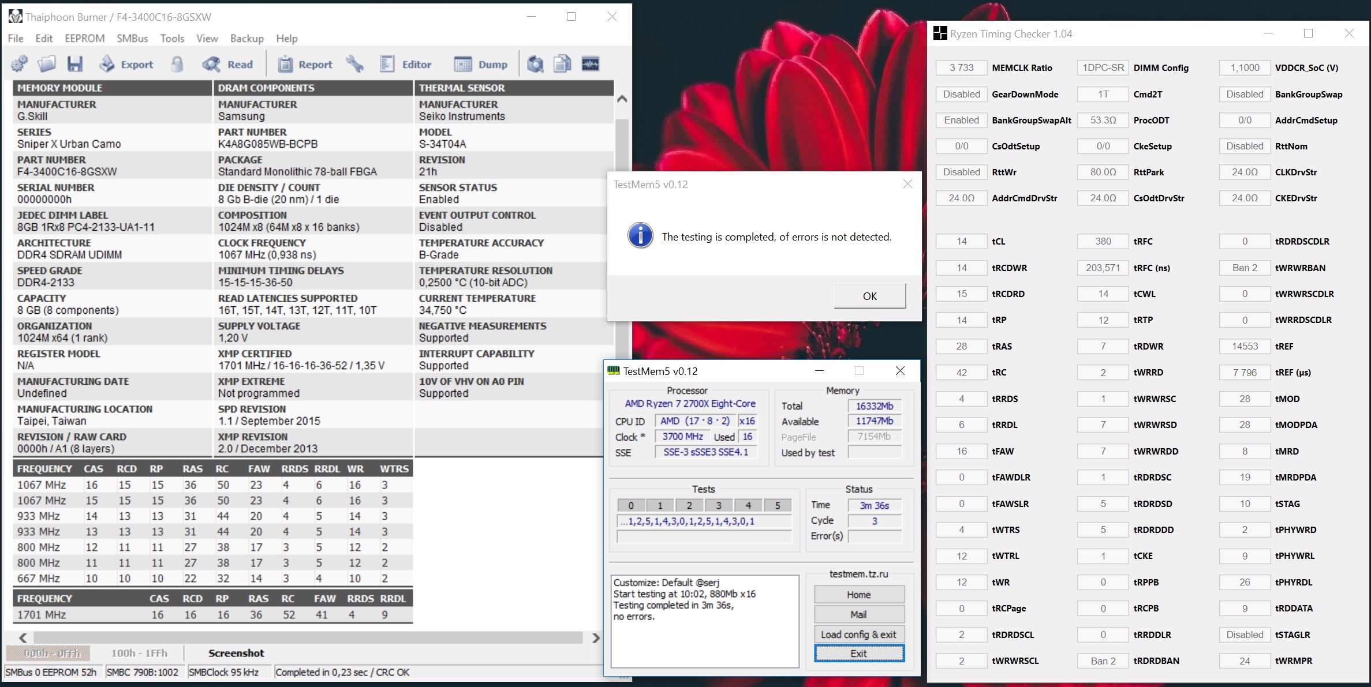This screenshot has width=1371, height=687.
Task: Select the Screenshot tab
Action: pos(236,653)
